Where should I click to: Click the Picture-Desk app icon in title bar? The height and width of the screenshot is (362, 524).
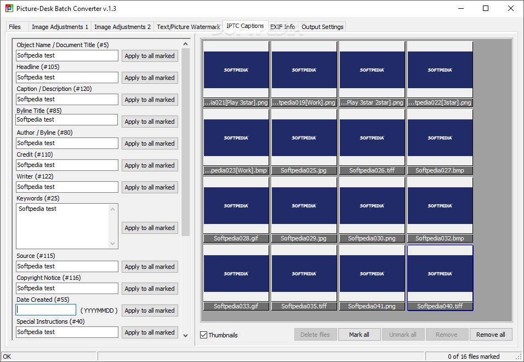click(9, 8)
